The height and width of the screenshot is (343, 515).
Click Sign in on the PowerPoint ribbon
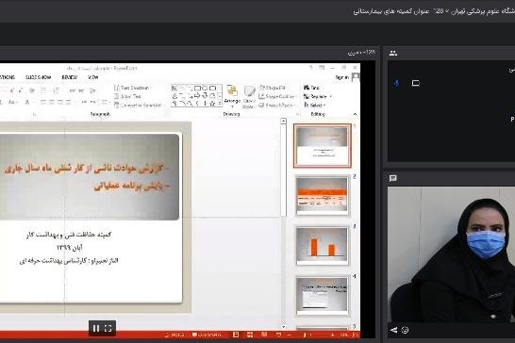pos(341,77)
